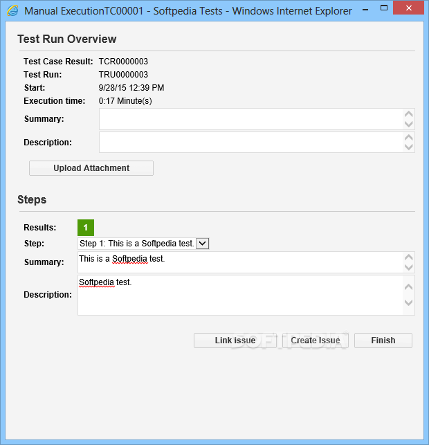Open the Step 1 dropdown arrow

click(x=202, y=244)
